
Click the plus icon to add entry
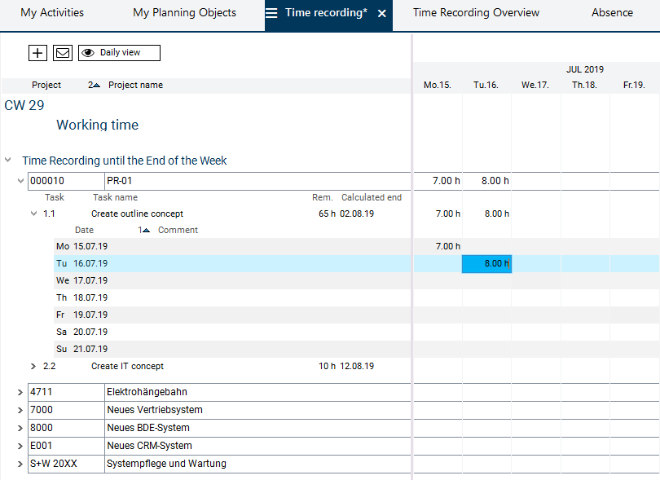pyautogui.click(x=37, y=53)
